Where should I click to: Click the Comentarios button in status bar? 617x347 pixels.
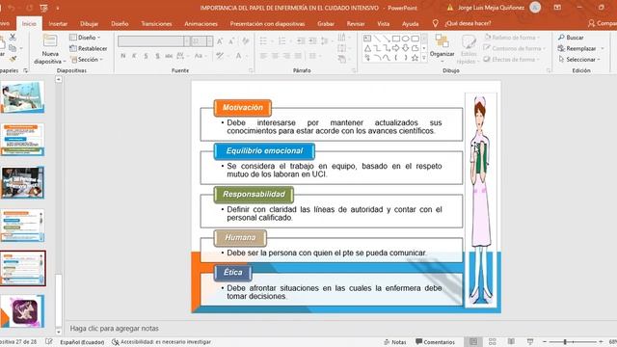coord(435,342)
